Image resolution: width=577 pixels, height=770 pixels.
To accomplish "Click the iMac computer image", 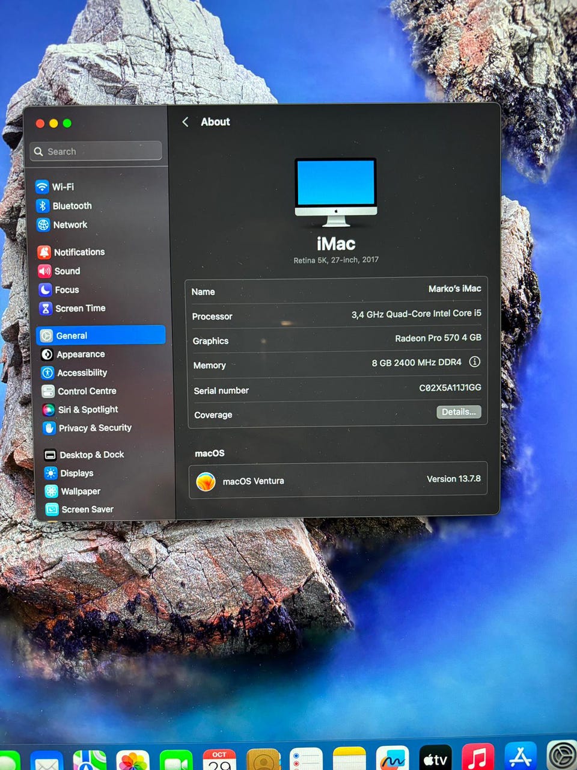I will (x=336, y=192).
